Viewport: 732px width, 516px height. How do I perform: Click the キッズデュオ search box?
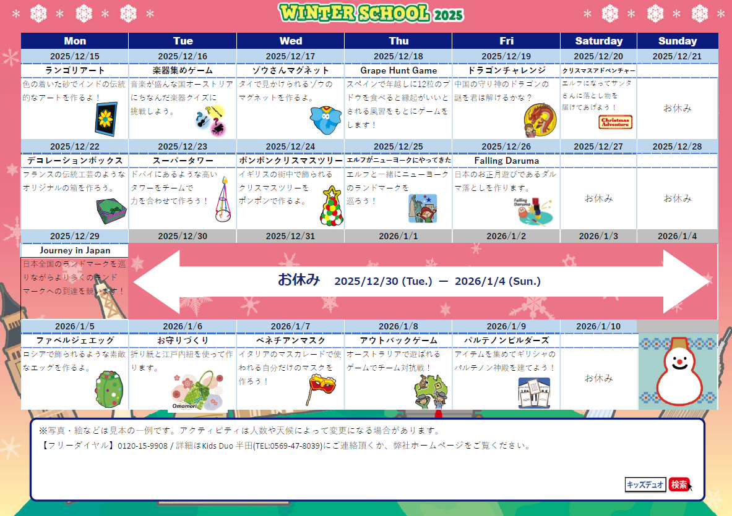(x=645, y=484)
